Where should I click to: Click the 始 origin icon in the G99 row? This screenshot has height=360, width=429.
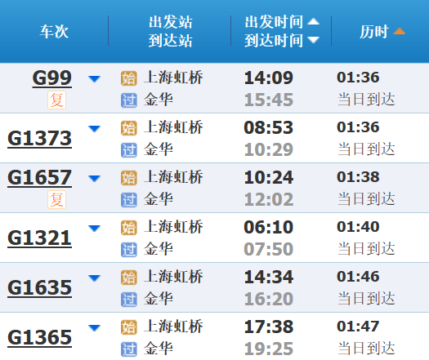(129, 78)
